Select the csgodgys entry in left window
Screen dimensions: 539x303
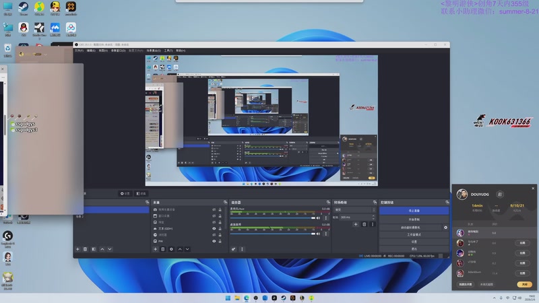tap(25, 124)
